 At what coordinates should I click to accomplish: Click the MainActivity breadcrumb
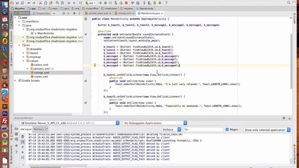point(145,8)
